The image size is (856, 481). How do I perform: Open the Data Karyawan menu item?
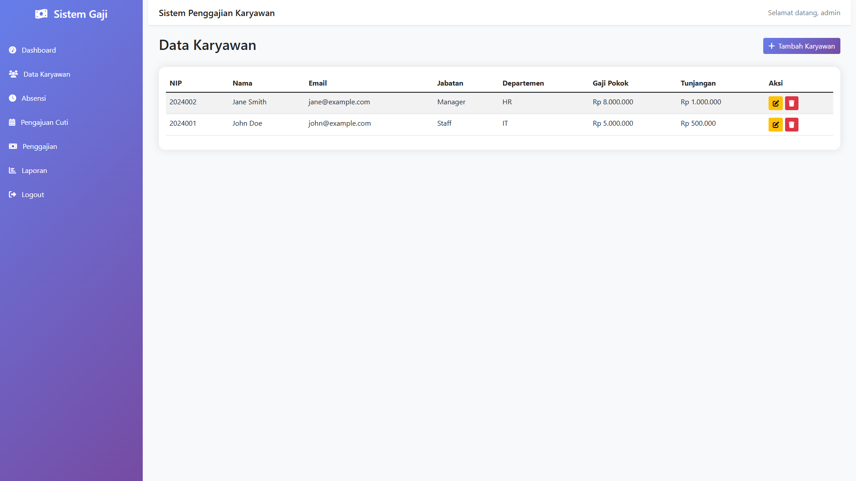[46, 74]
